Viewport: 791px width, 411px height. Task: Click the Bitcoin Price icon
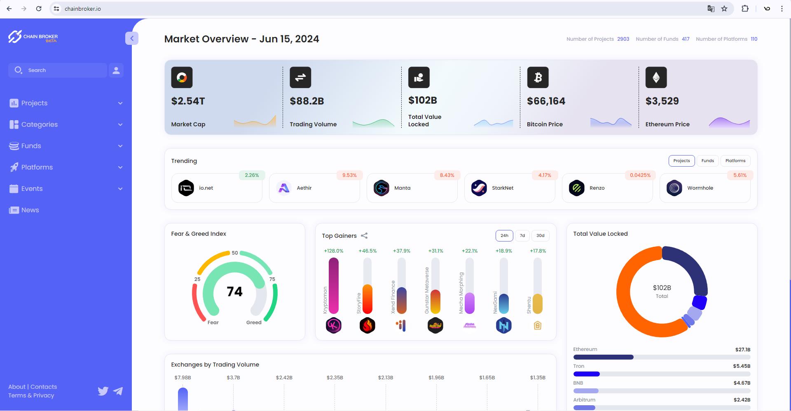[x=538, y=77]
